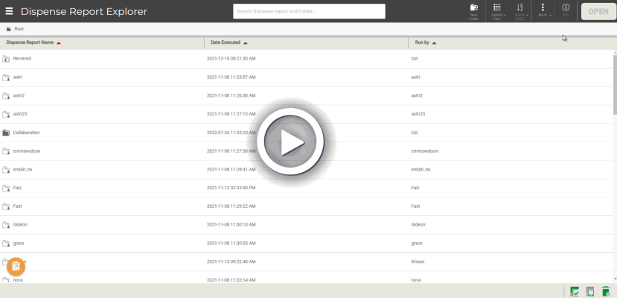Sort by Dispense Report Name column
This screenshot has height=298, width=617.
[x=30, y=43]
